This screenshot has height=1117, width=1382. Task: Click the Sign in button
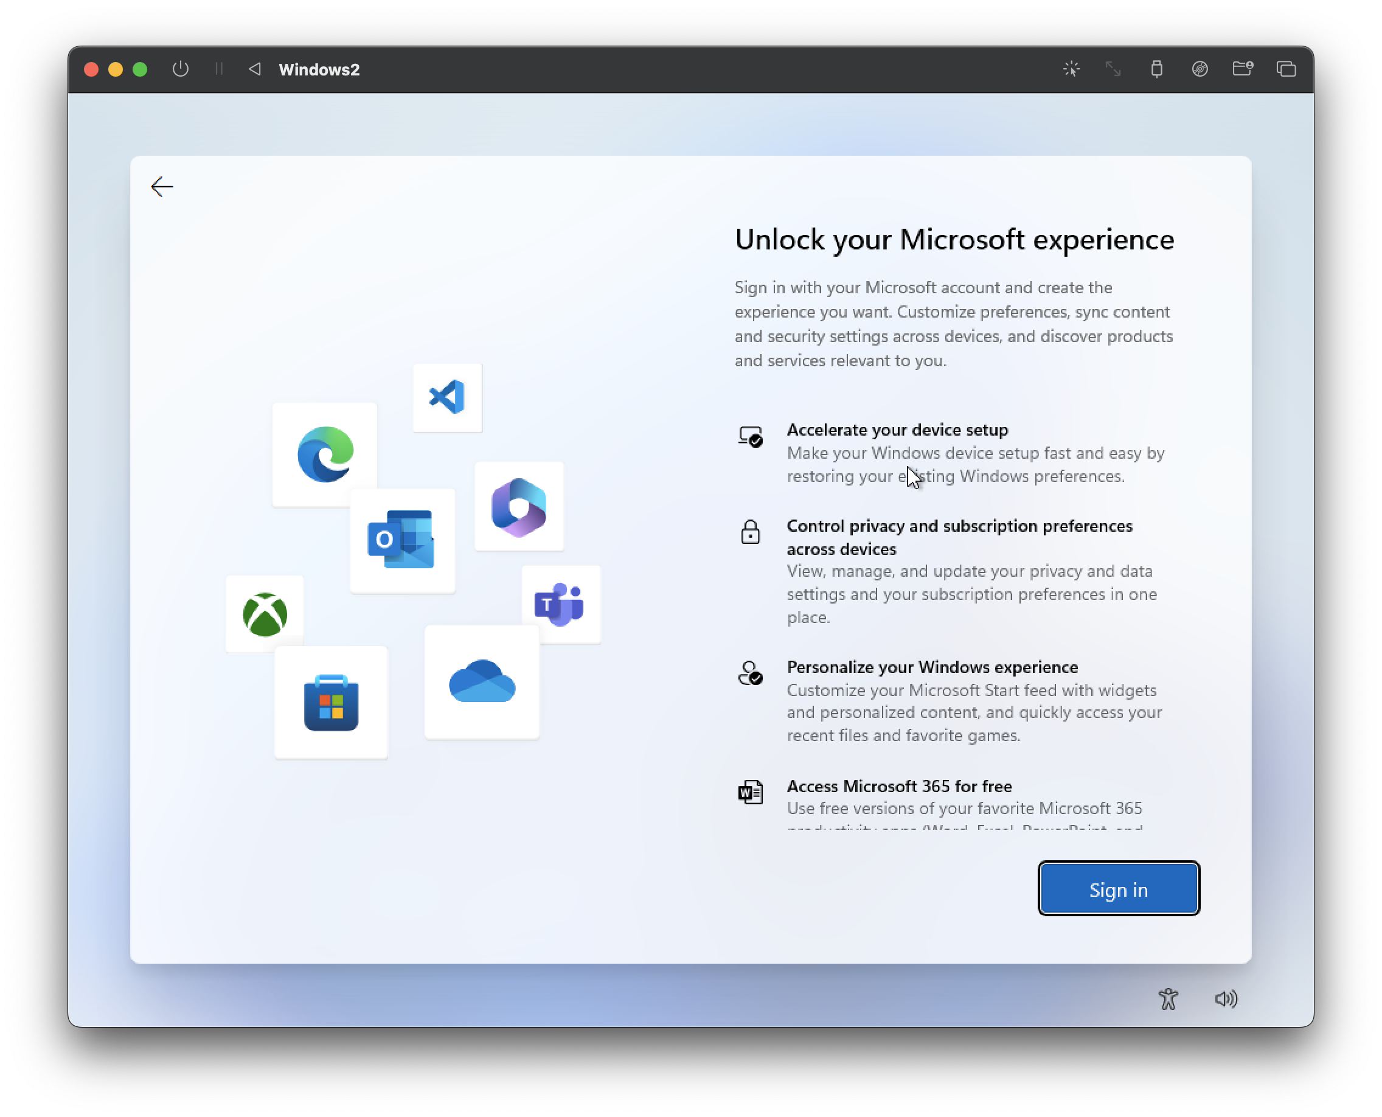point(1118,889)
